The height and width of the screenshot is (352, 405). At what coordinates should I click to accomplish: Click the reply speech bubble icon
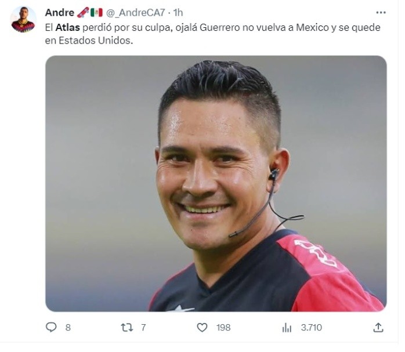point(51,327)
